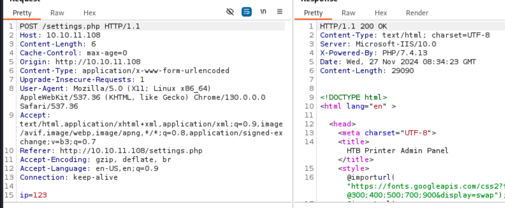Click the opening <title> tag line

[353, 142]
